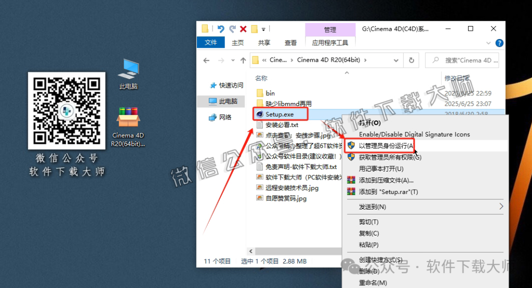Sort by the 名称 column header

(x=261, y=78)
